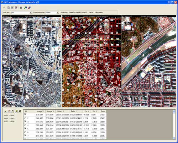Disable GCP ID 7 checkbox
Viewport: 178px width, 143px height.
pyautogui.click(x=25, y=135)
